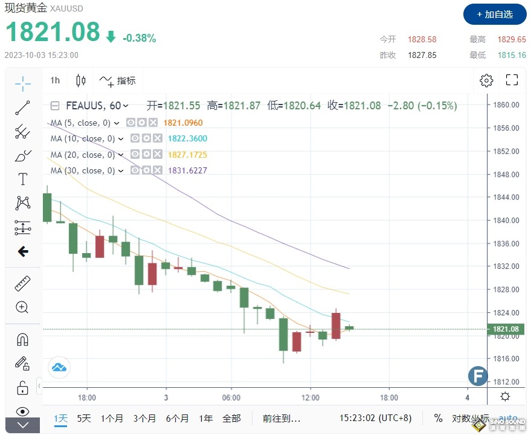Open settings for MA 30 indicator

(x=146, y=170)
